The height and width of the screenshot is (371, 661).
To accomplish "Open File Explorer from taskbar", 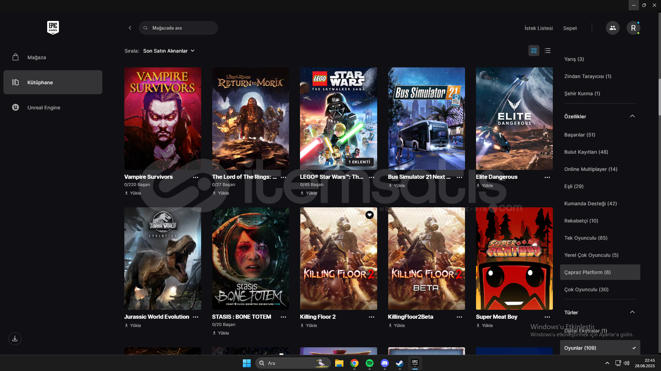I will pos(339,363).
